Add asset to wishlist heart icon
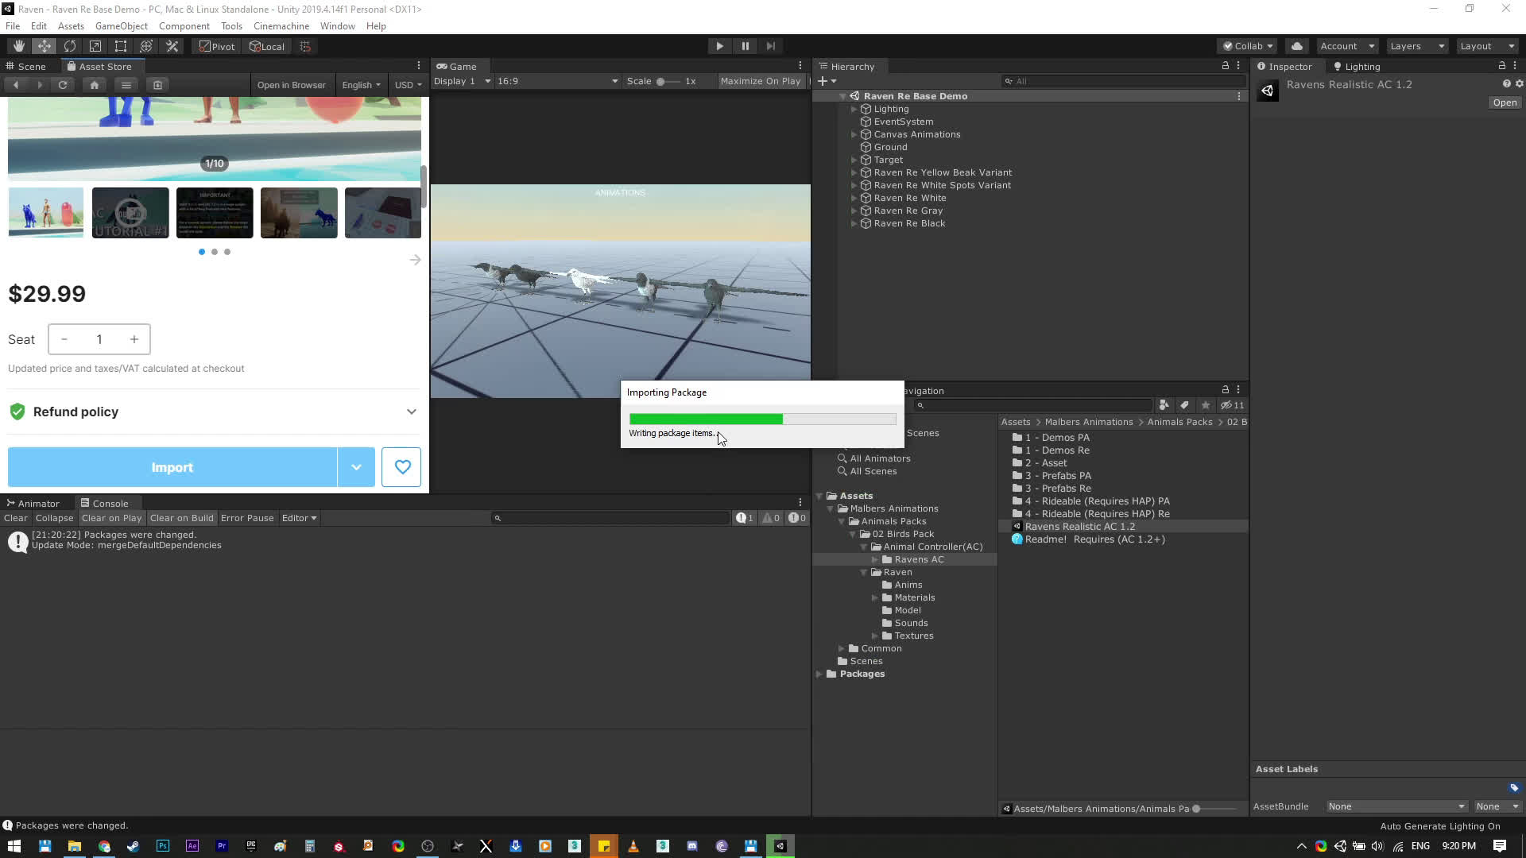Viewport: 1526px width, 858px height. click(x=401, y=467)
